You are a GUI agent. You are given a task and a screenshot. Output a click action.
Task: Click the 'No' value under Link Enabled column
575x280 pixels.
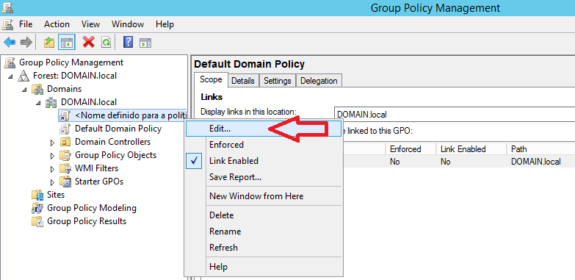(446, 162)
